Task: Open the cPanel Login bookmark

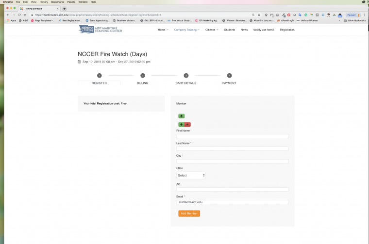Action: [x=285, y=20]
